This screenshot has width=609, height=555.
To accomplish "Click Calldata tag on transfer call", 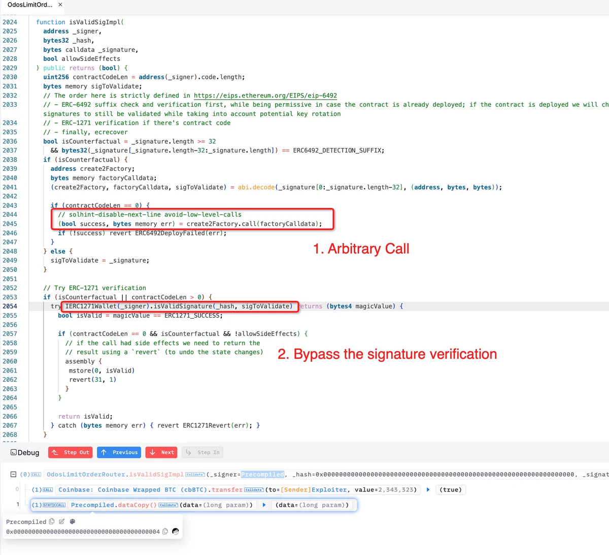I will click(x=254, y=490).
